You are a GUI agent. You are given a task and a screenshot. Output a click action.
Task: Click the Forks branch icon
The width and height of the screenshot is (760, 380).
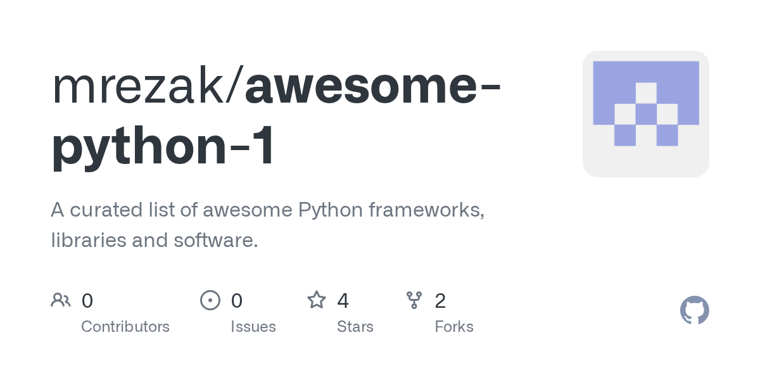414,300
